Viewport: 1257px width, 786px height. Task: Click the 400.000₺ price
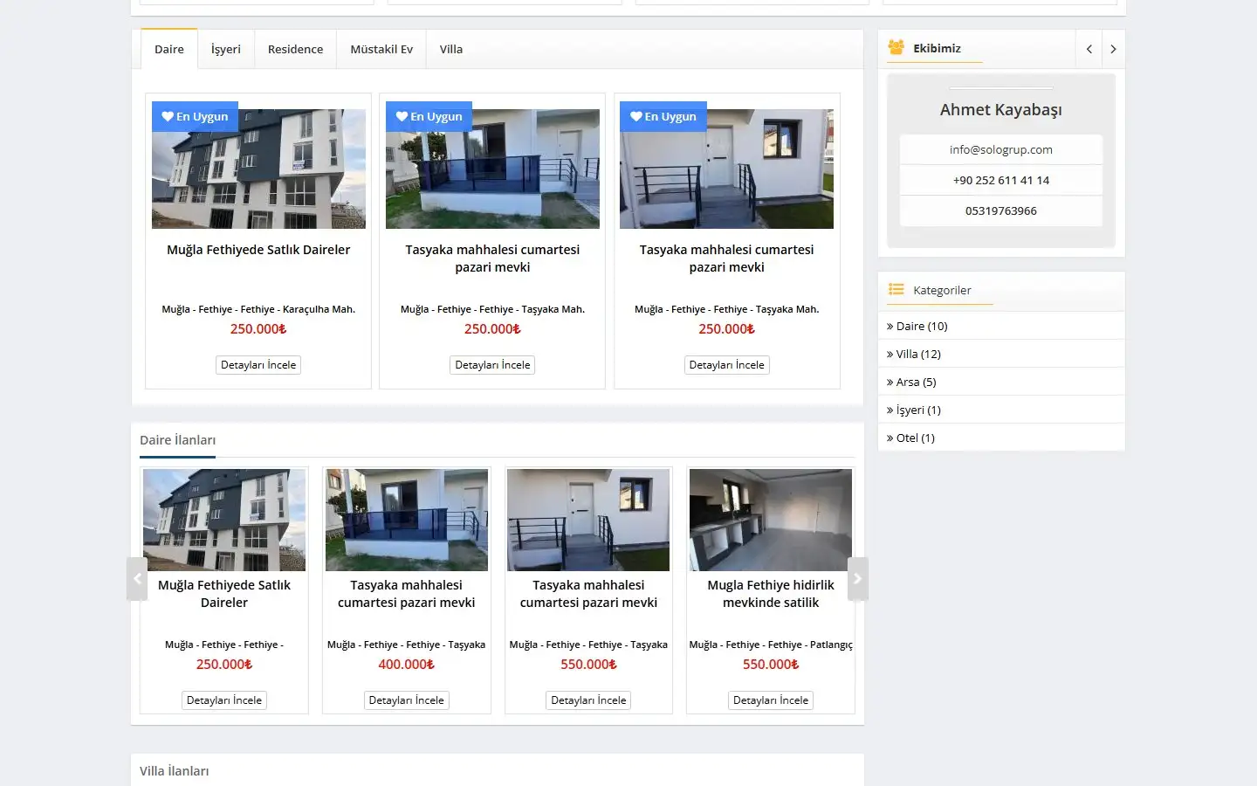pos(407,665)
